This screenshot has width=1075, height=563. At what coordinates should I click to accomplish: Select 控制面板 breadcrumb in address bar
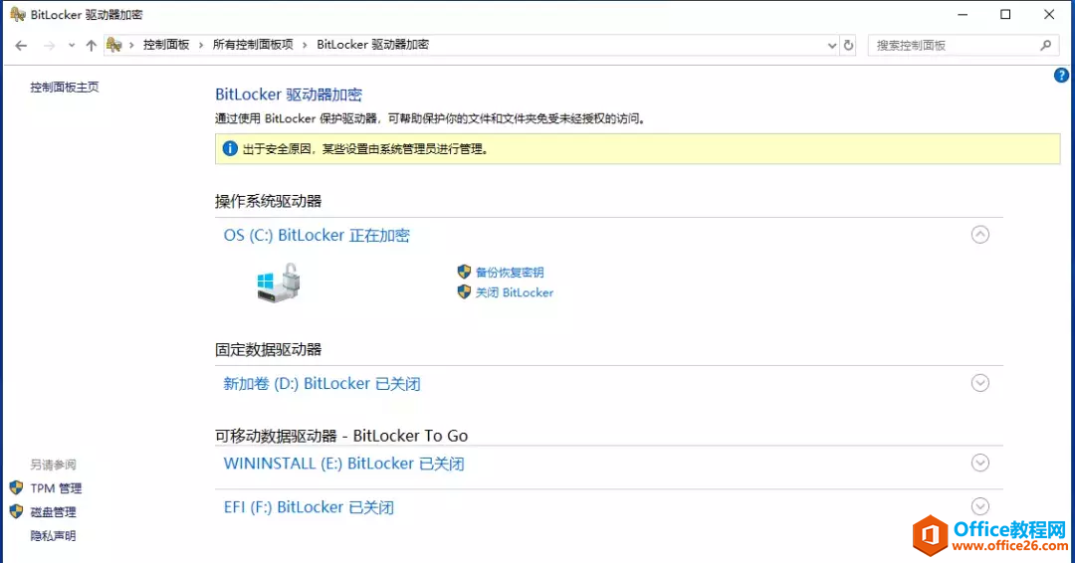[x=166, y=45]
